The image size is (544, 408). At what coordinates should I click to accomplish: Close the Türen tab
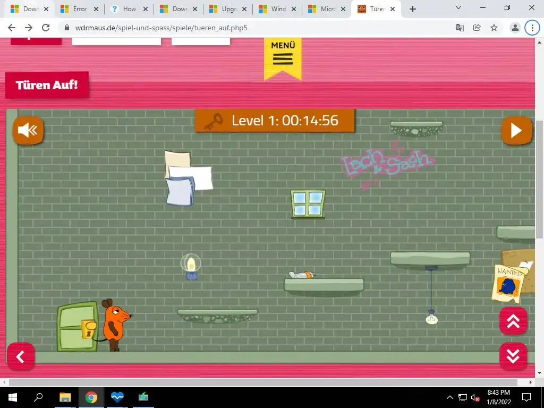(x=393, y=10)
